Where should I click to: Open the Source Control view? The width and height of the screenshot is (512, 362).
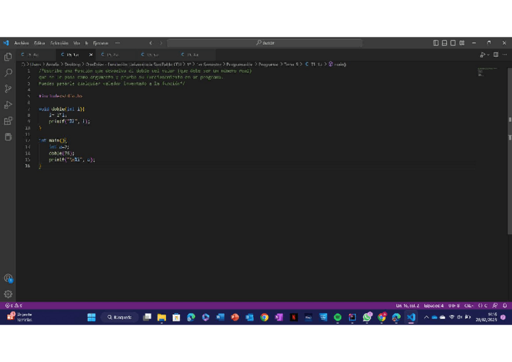8,89
